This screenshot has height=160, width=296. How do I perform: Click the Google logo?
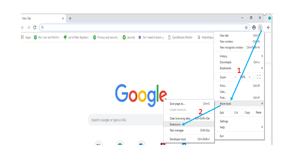click(x=141, y=95)
